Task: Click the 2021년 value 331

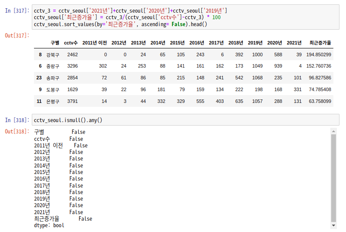Action: pyautogui.click(x=298, y=89)
